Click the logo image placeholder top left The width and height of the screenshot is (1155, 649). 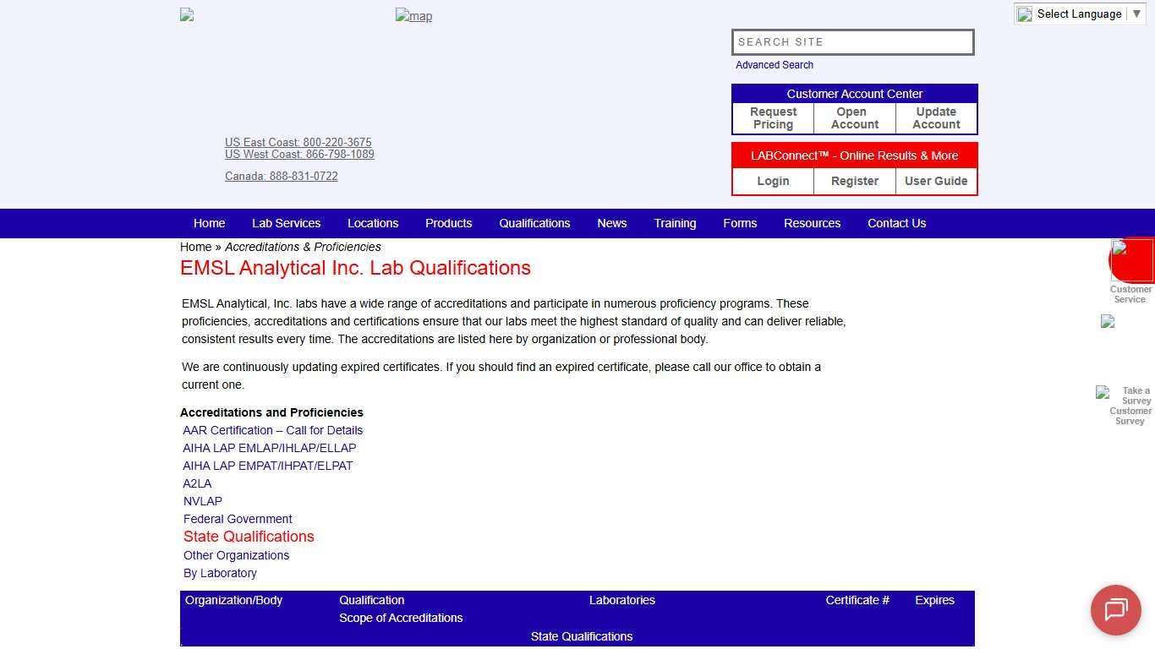click(x=186, y=14)
